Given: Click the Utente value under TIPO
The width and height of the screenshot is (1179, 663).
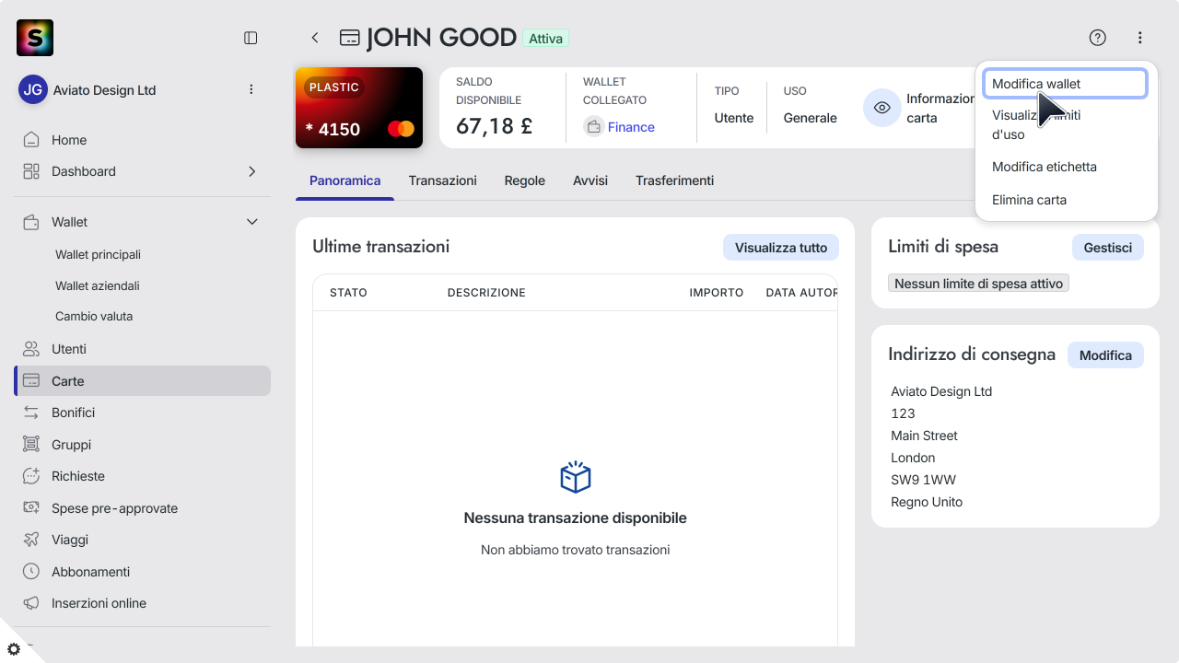Looking at the screenshot, I should (x=734, y=118).
